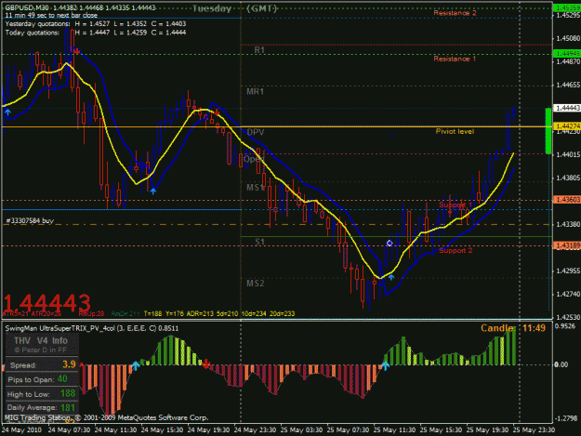
Task: Click the SwingMan UltraSuperTRIX indicator title
Action: tap(91, 328)
